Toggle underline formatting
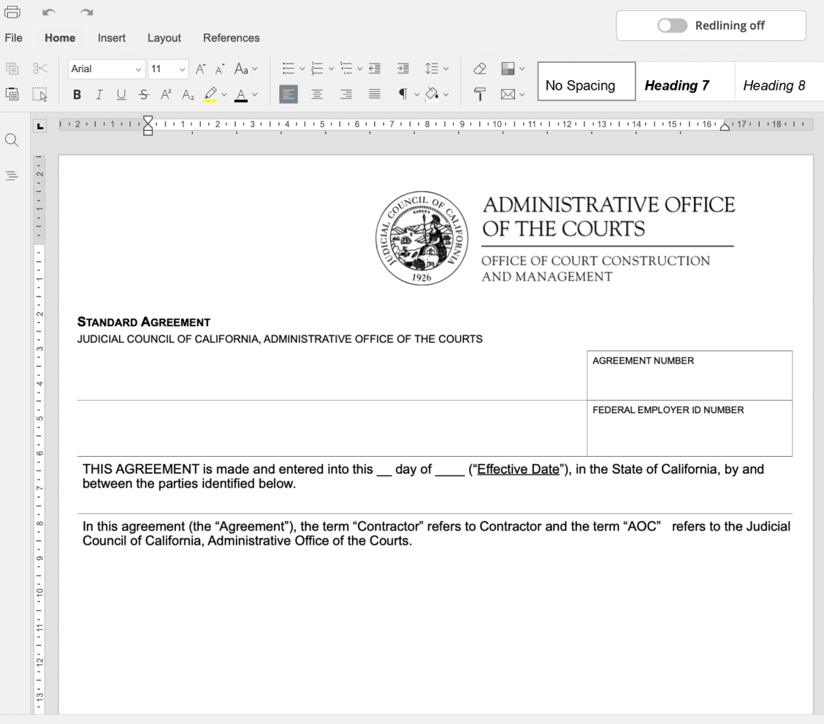This screenshot has height=724, width=824. tap(121, 94)
